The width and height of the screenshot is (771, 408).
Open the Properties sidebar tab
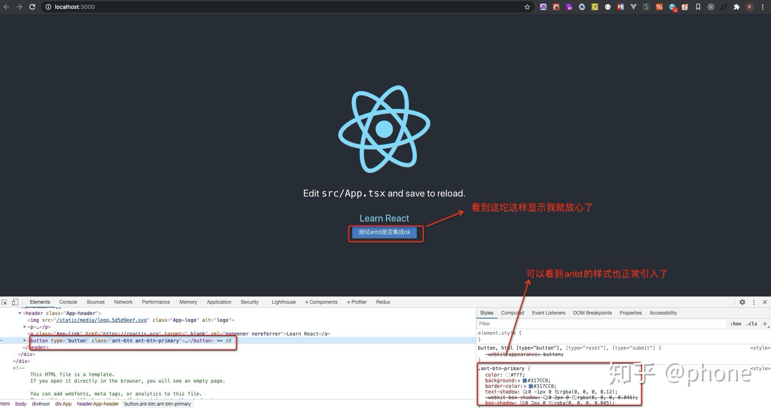[631, 313]
